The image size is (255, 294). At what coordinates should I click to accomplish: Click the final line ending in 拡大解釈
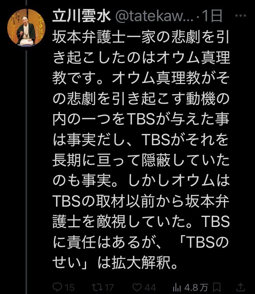[115, 262]
